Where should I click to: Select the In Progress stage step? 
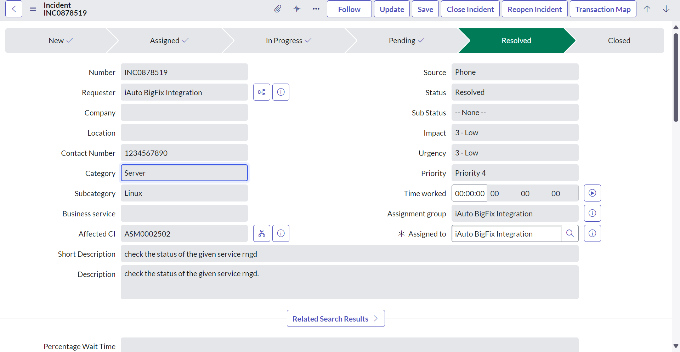pyautogui.click(x=288, y=41)
